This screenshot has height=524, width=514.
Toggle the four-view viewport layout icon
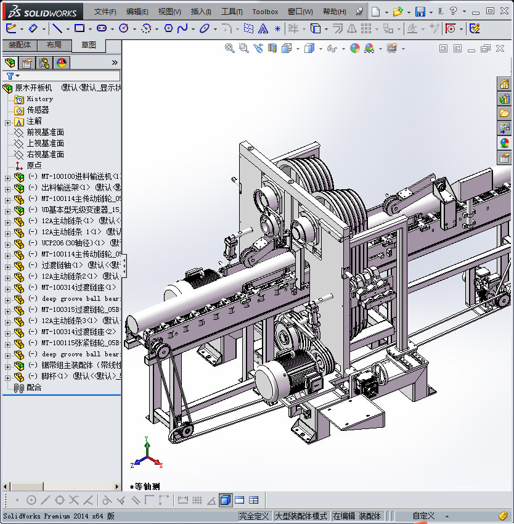click(254, 501)
